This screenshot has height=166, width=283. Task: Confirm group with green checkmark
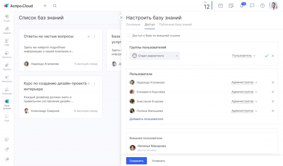point(266,56)
